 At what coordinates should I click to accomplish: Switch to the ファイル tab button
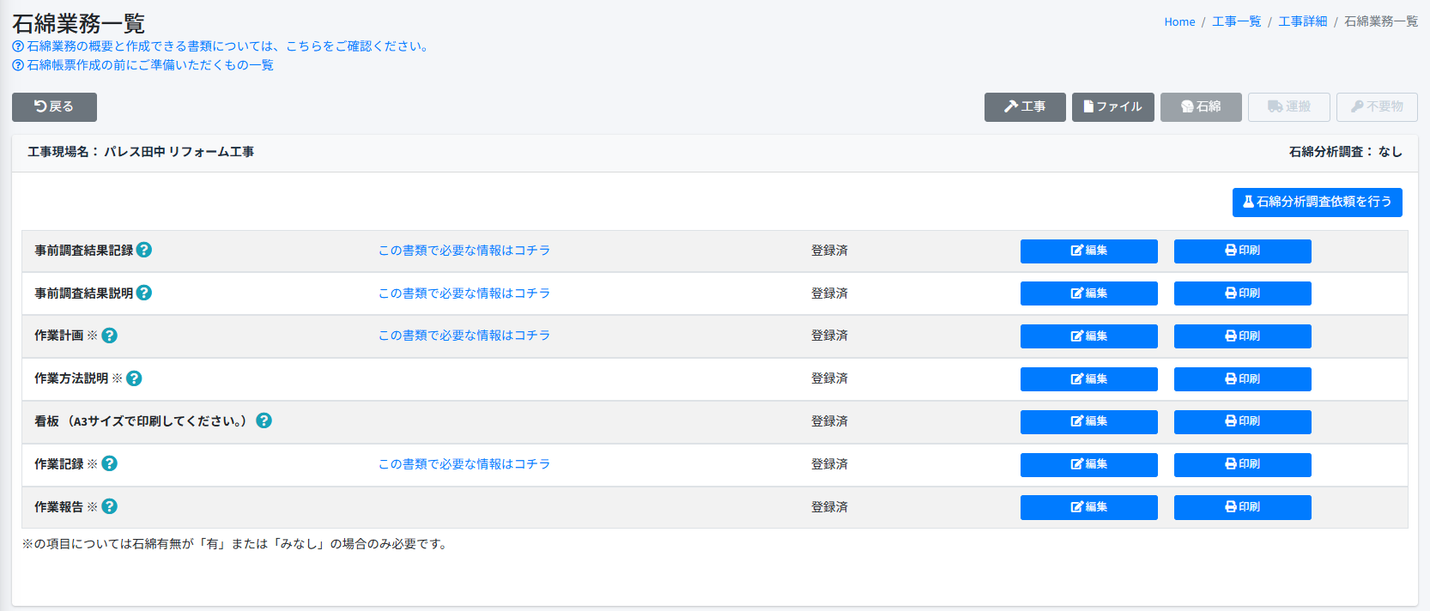point(1112,107)
